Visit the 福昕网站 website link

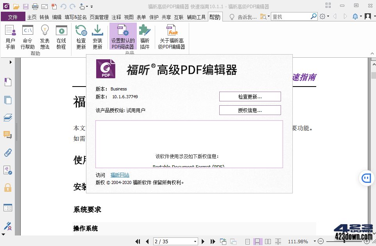coord(120,175)
